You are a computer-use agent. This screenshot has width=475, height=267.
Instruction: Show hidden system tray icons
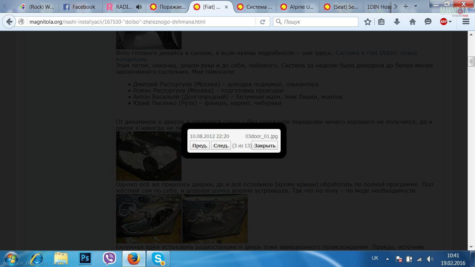point(387,259)
